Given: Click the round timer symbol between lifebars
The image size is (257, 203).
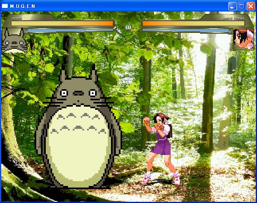Looking at the screenshot, I should coord(128,27).
